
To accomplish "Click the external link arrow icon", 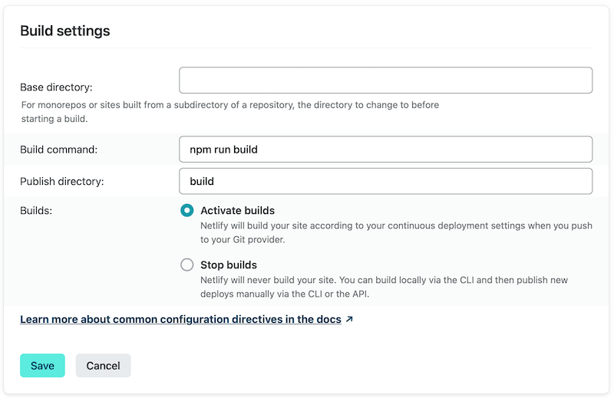I will click(349, 319).
